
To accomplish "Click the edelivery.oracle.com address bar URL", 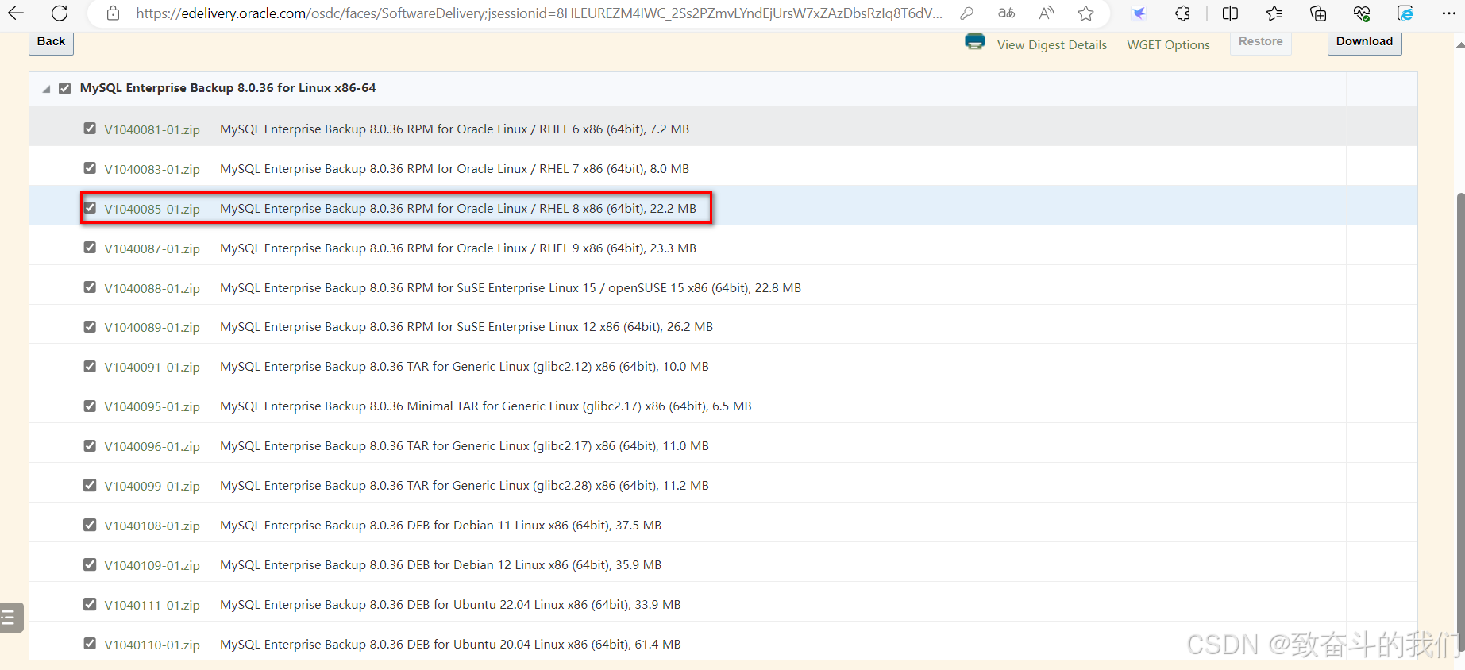I will coord(539,13).
